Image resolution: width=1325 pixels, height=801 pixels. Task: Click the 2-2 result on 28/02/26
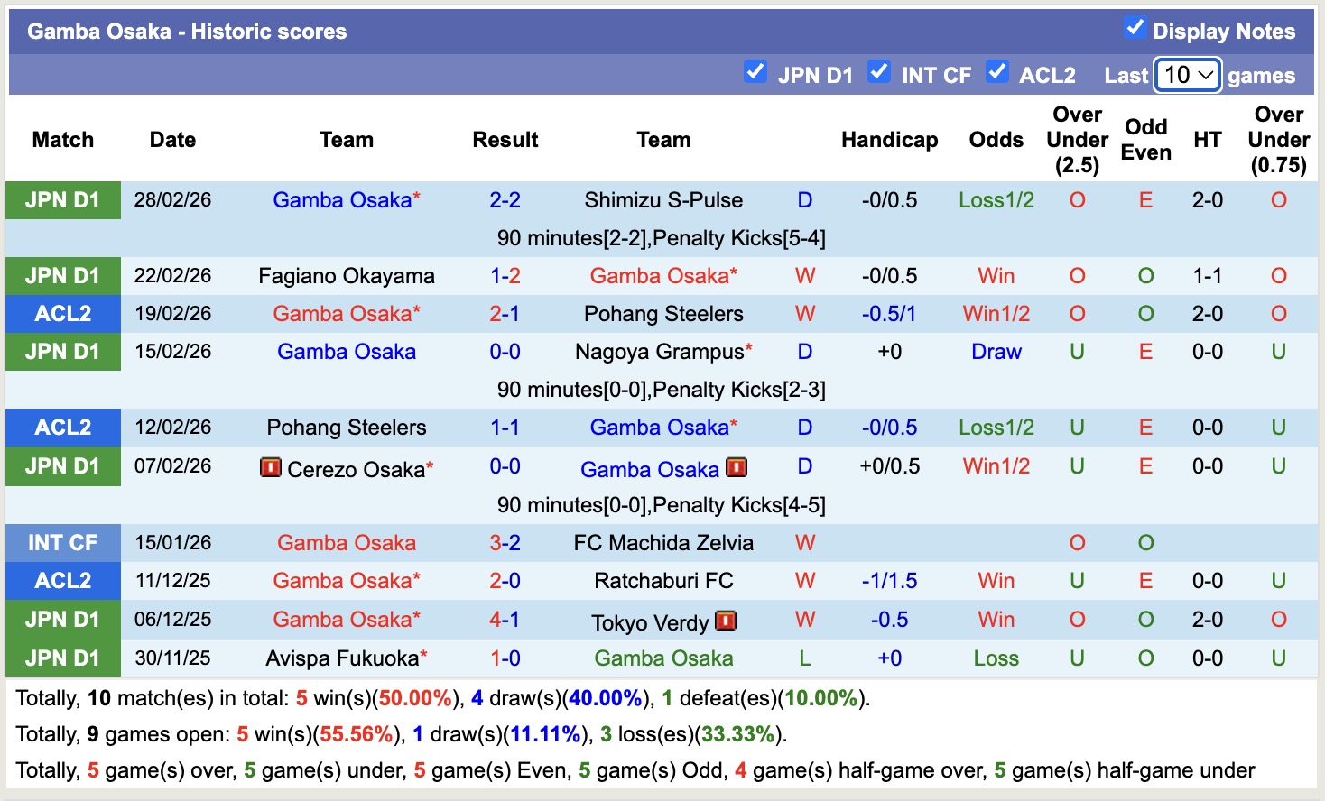(x=505, y=200)
